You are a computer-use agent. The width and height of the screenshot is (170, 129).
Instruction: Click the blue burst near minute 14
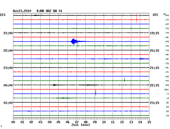click(x=142, y=59)
